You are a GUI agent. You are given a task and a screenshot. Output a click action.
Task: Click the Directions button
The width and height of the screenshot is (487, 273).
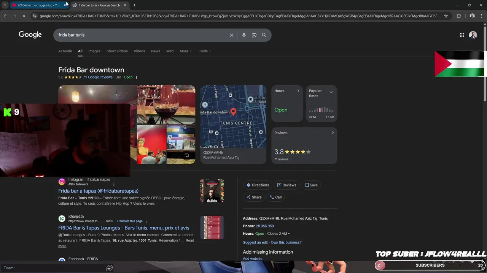coord(258,185)
